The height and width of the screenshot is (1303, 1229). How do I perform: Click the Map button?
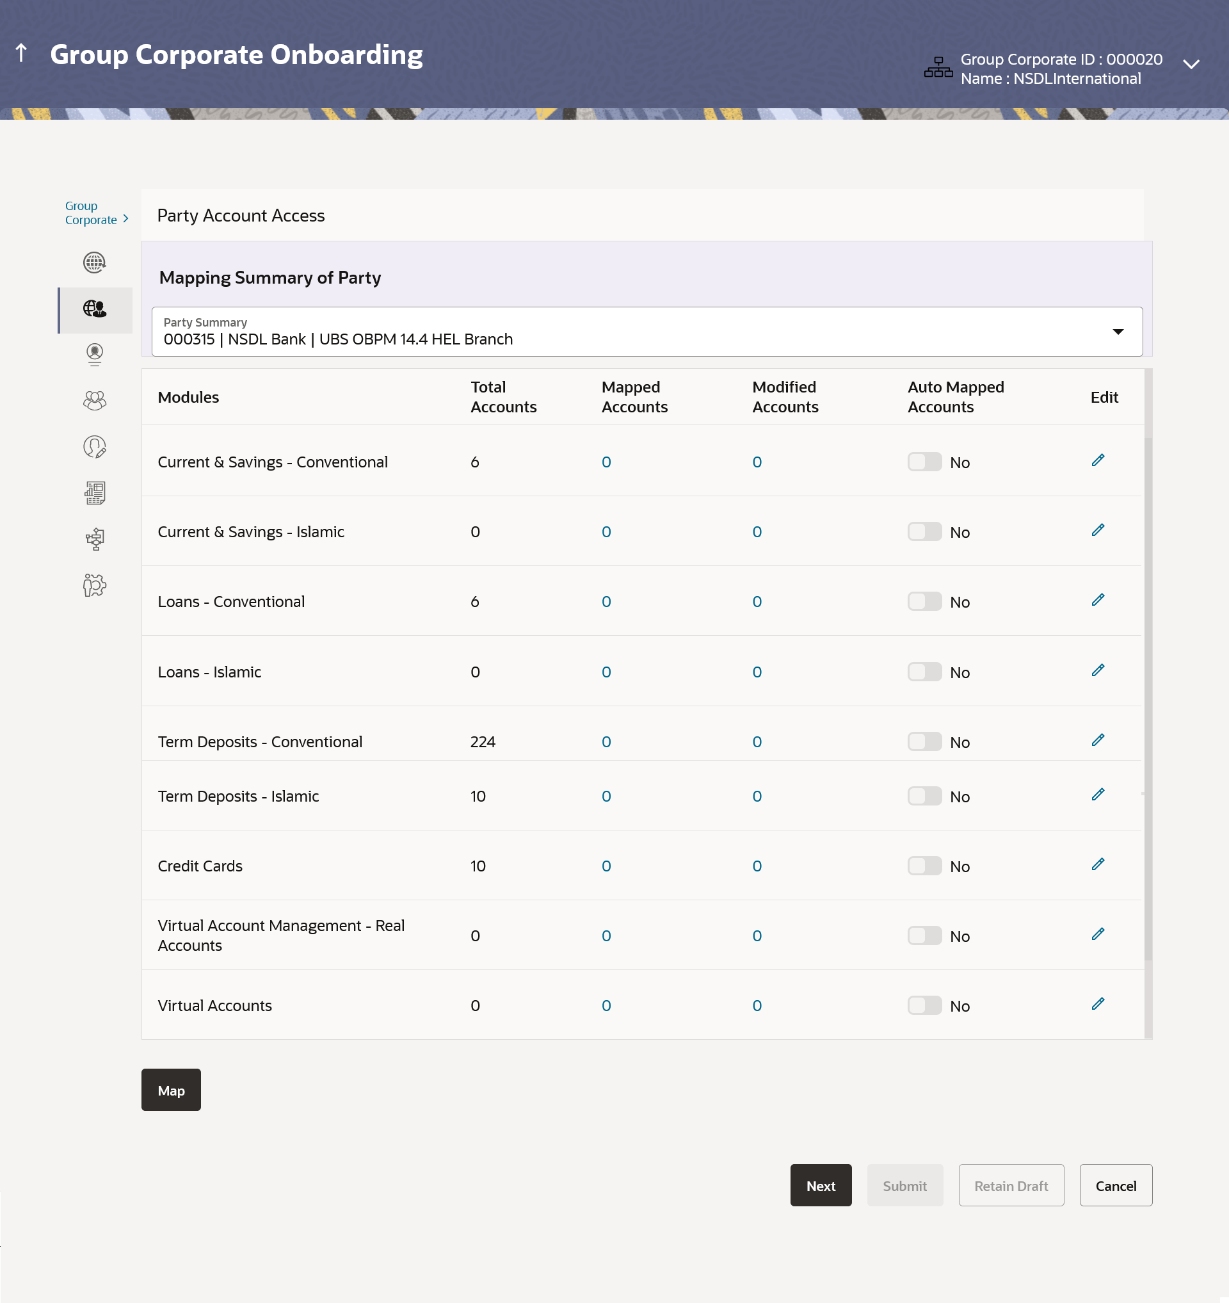tap(171, 1090)
